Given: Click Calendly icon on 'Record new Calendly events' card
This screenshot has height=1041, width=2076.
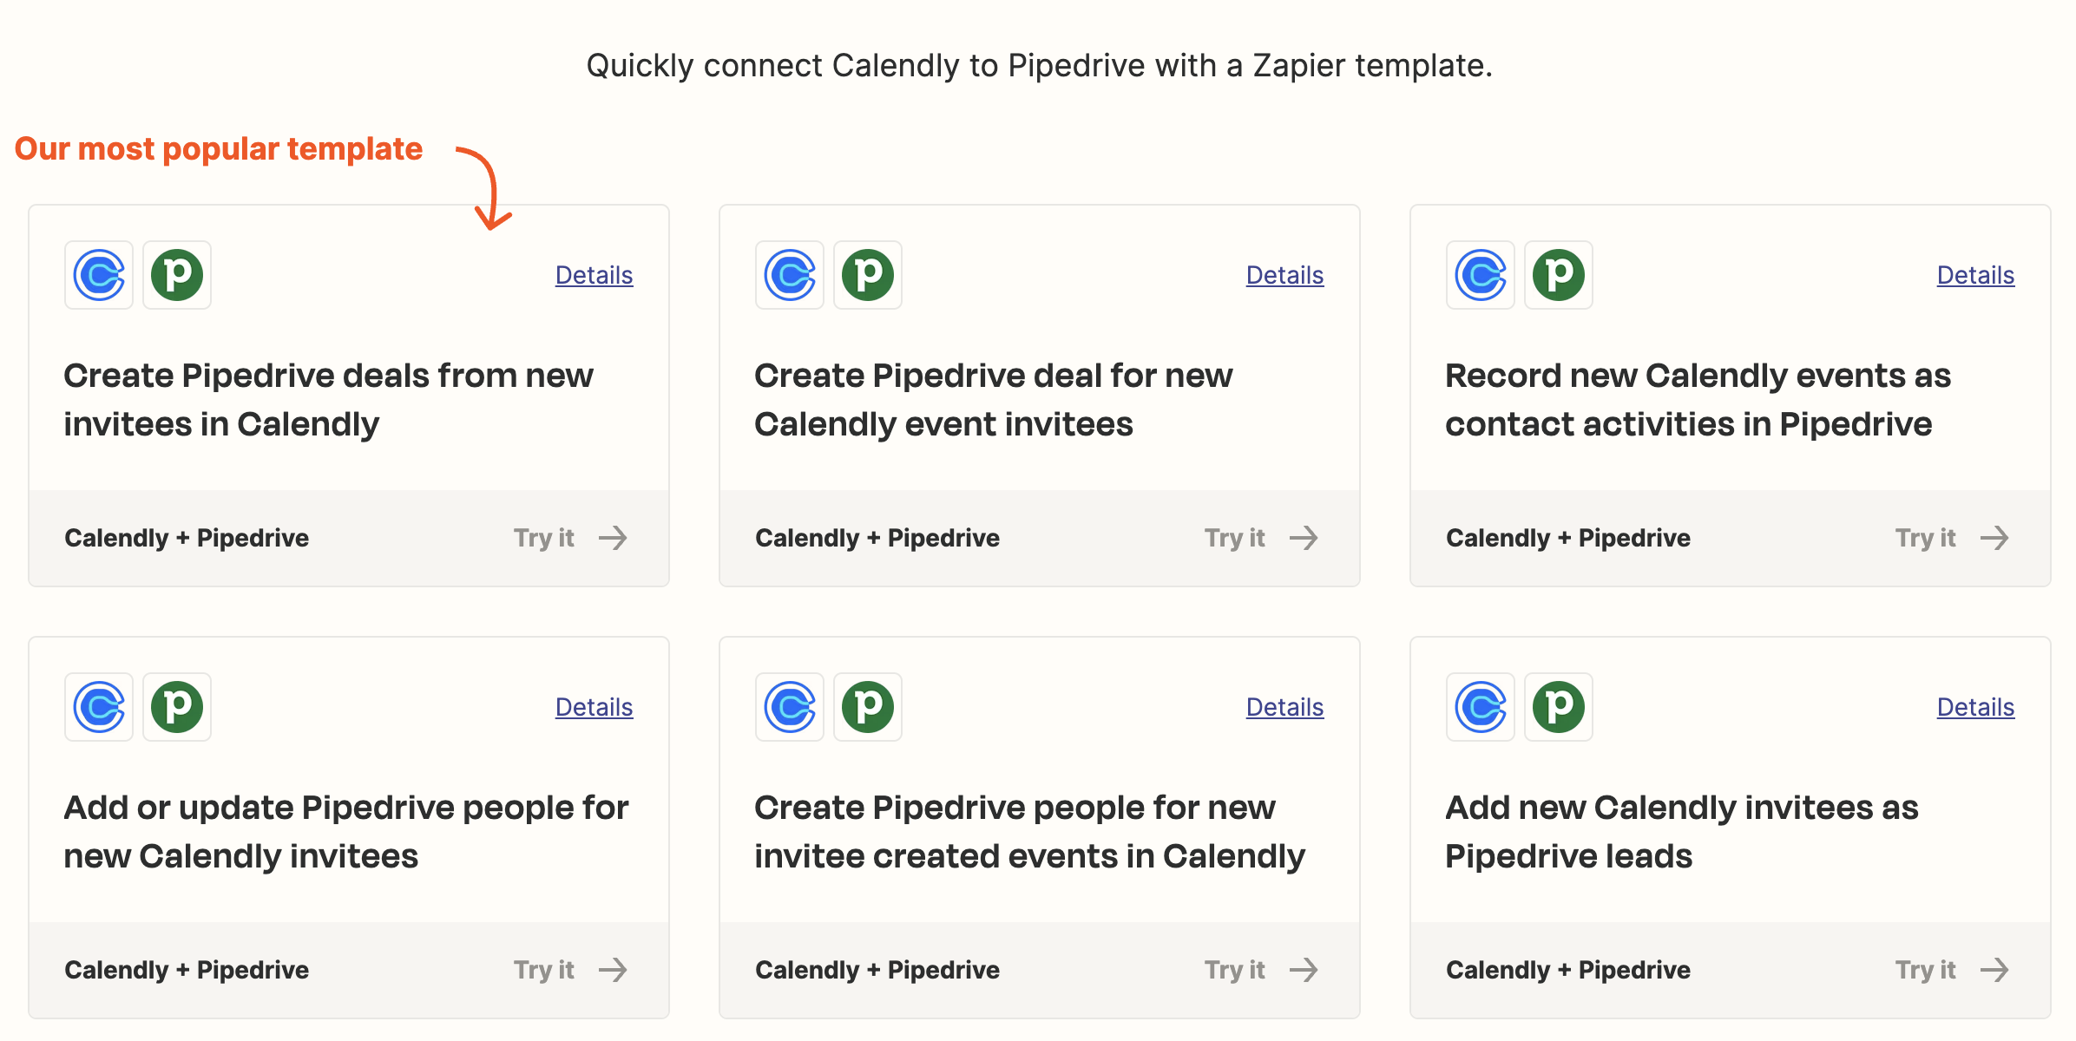Looking at the screenshot, I should point(1481,275).
